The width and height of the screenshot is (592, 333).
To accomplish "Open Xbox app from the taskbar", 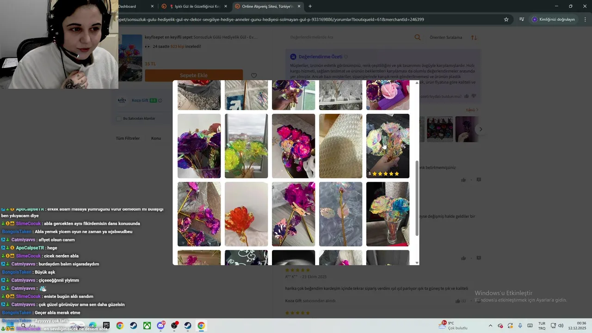I will (147, 326).
